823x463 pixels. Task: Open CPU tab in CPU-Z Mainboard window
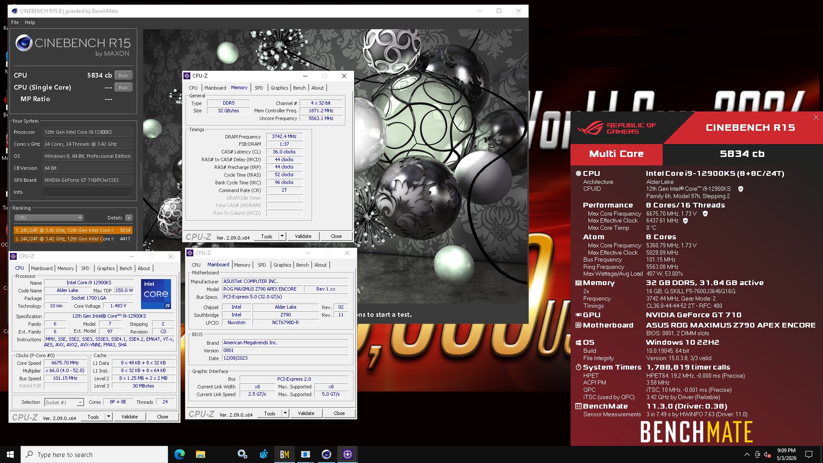pyautogui.click(x=196, y=265)
